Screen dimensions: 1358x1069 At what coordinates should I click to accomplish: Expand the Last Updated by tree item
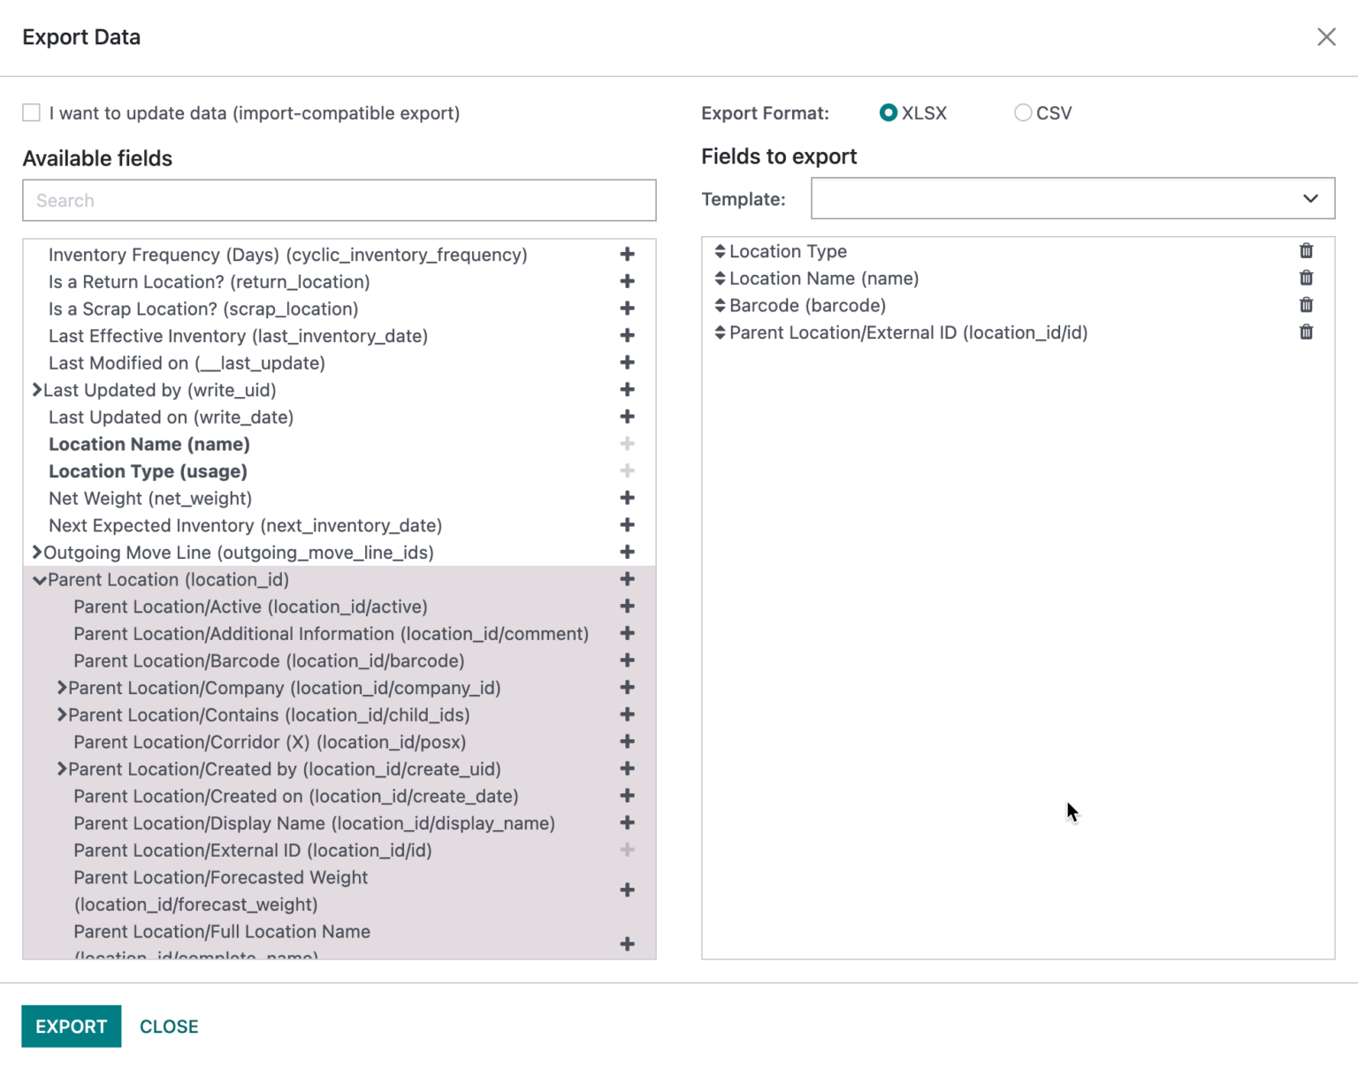pos(36,389)
